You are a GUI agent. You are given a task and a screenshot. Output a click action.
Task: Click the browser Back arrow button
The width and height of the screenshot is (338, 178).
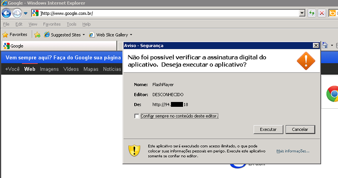(6, 13)
